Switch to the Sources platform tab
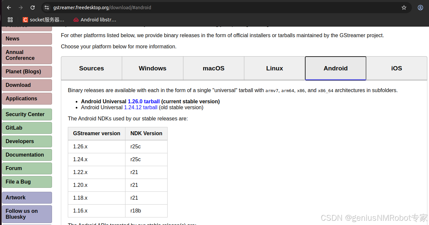429x225 pixels. [91, 68]
